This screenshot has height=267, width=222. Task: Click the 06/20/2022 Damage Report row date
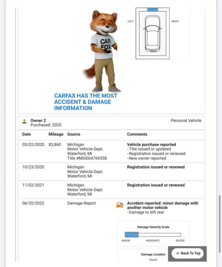33,203
